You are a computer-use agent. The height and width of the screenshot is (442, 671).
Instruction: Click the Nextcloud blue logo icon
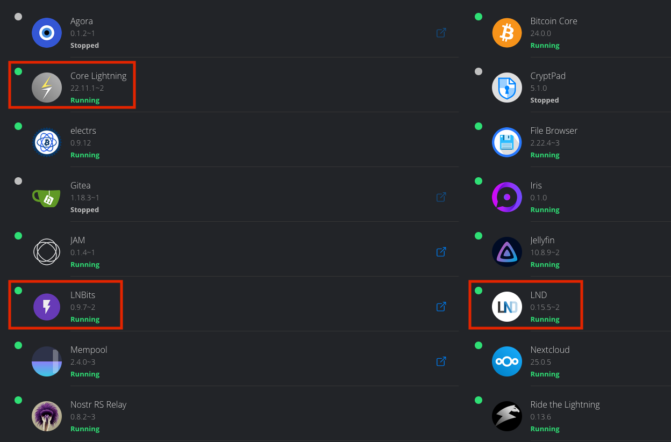507,361
